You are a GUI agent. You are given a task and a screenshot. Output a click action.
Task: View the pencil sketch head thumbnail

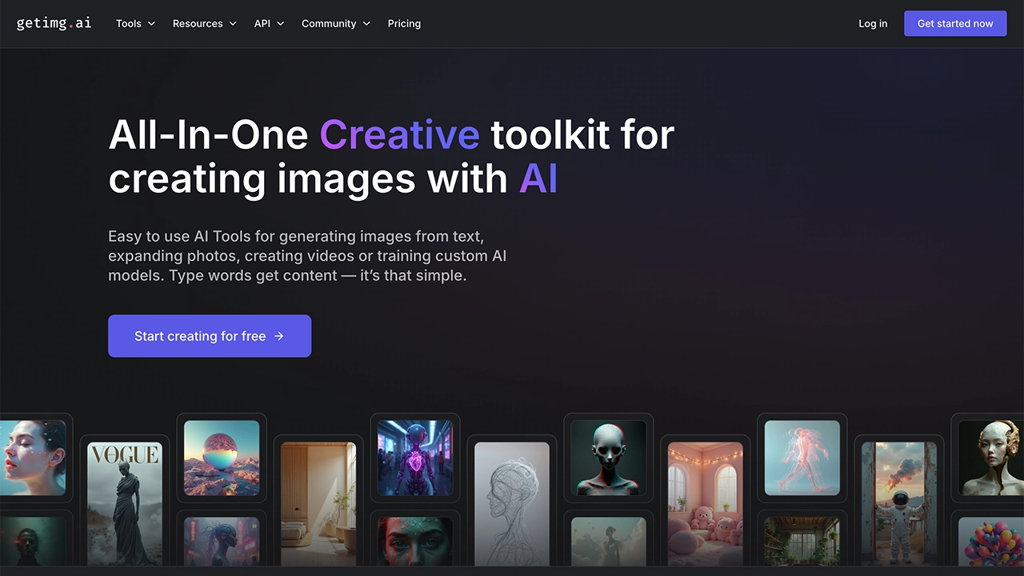512,502
